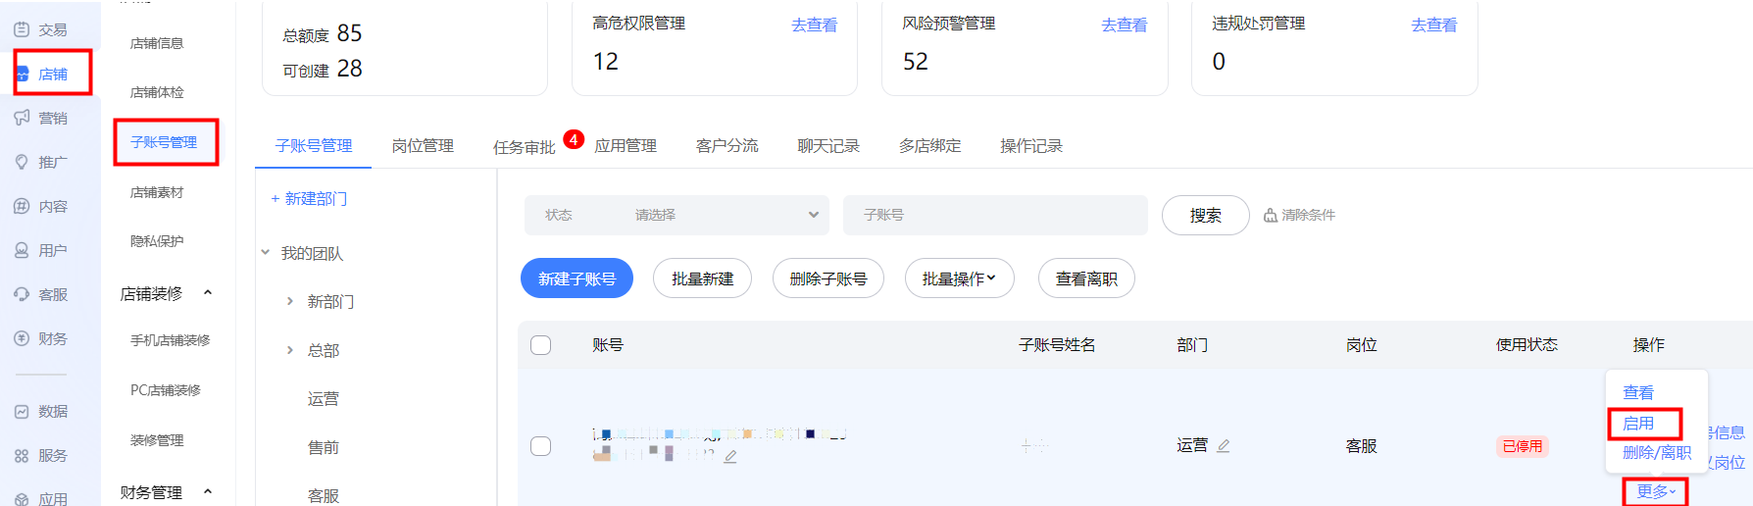1753x506 pixels.
Task: Open PC店铺装修 in the submenu
Action: (166, 390)
